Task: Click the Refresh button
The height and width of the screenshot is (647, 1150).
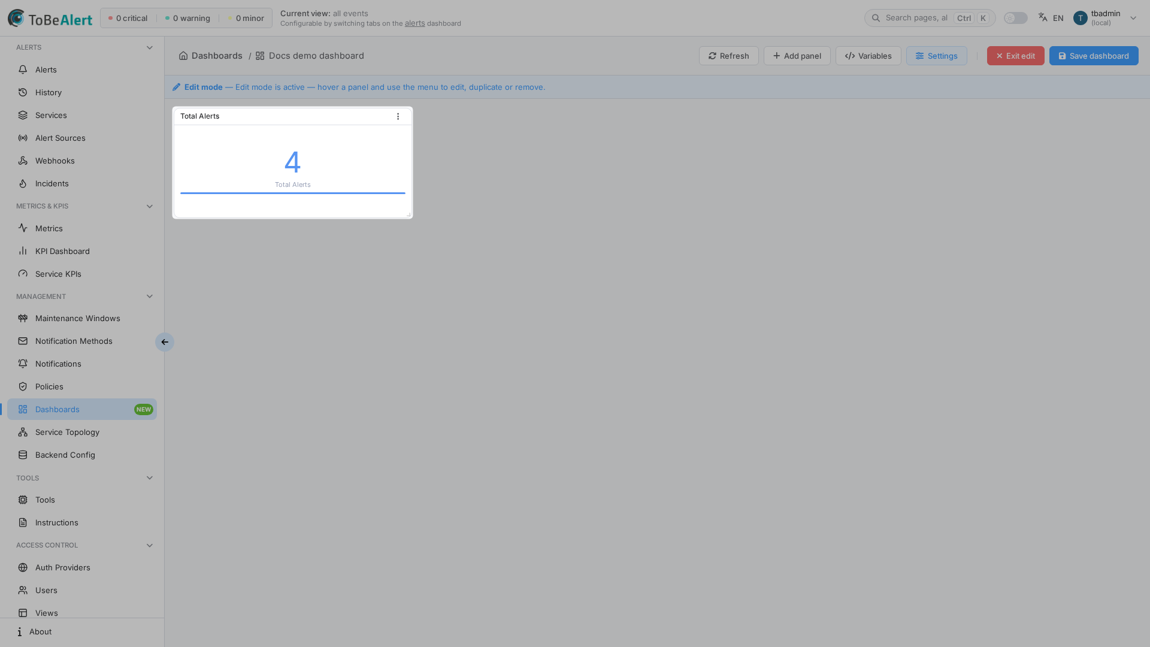Action: point(728,56)
